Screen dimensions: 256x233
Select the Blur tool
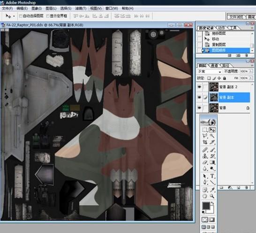(205, 168)
